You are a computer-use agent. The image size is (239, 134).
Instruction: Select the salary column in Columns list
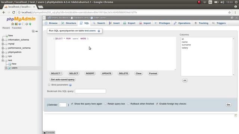185,48
